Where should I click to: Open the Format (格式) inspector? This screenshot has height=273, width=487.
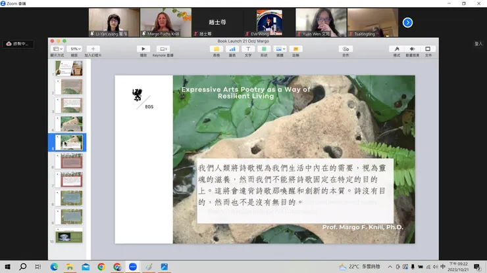[397, 49]
